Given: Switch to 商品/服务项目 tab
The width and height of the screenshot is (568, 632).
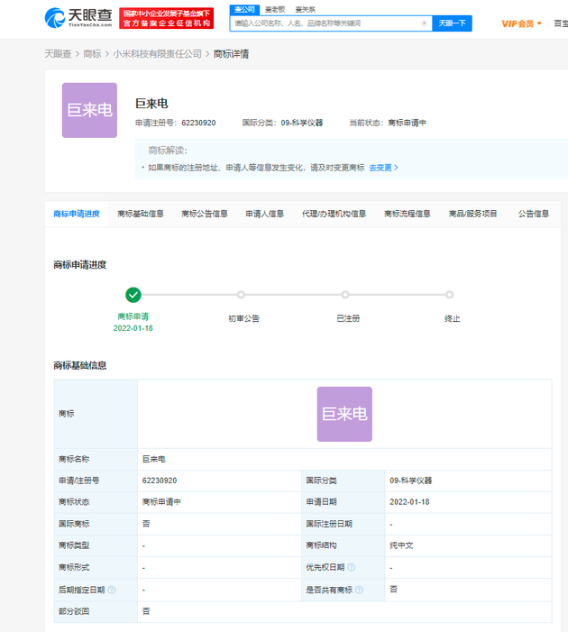Looking at the screenshot, I should pos(472,214).
